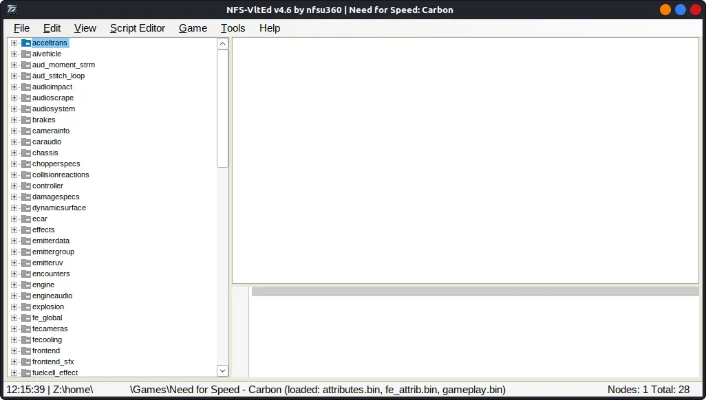706x400 pixels.
Task: Click the emitterdata node icon
Action: coord(26,241)
